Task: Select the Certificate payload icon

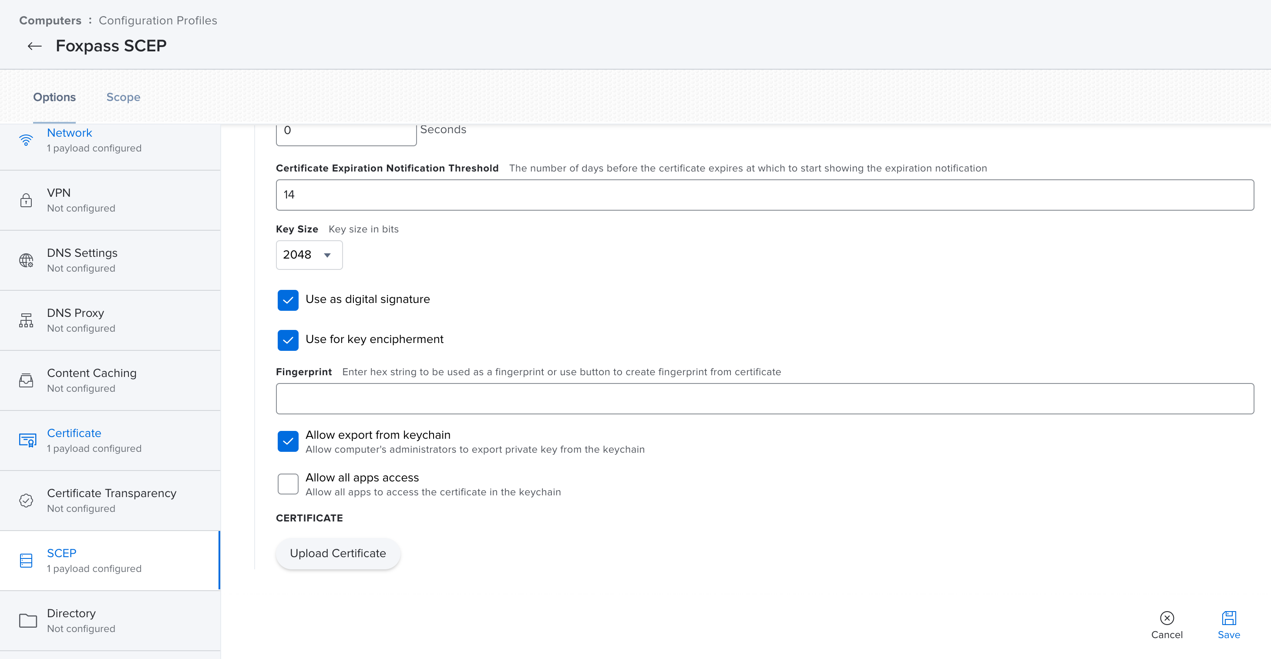Action: coord(27,440)
